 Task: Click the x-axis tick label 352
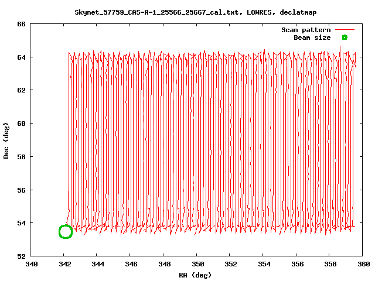pos(231,264)
